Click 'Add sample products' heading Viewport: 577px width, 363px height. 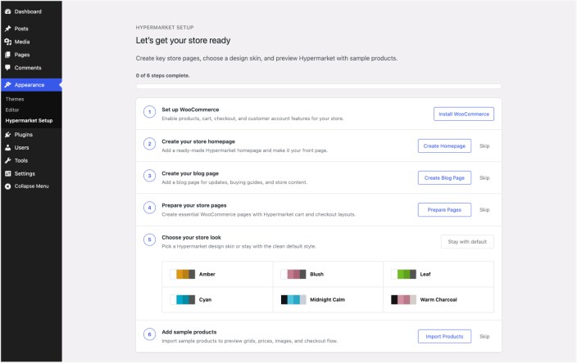189,332
